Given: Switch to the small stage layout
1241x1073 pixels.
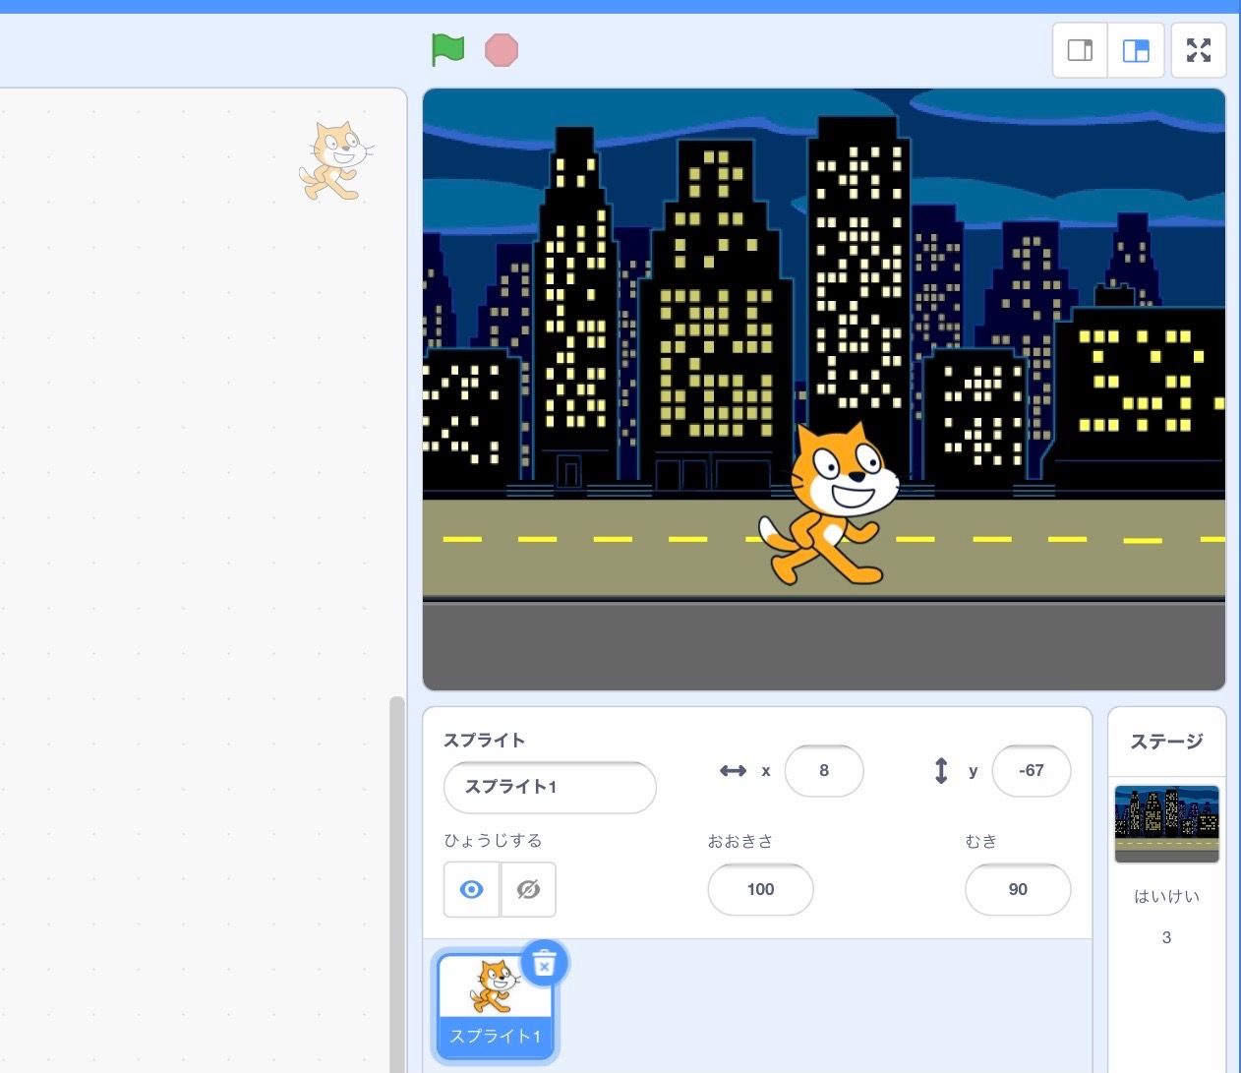Looking at the screenshot, I should [x=1079, y=49].
